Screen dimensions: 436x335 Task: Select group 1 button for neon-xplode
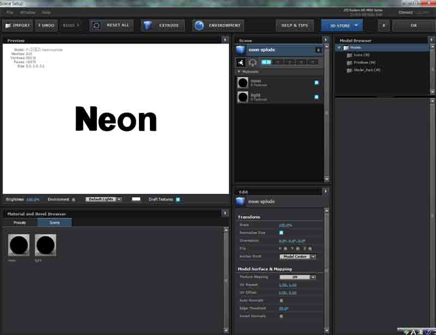266,62
